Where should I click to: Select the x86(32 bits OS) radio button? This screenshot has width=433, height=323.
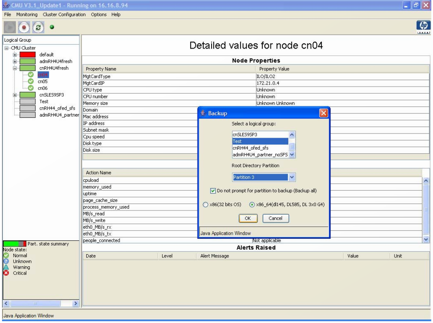[206, 205]
